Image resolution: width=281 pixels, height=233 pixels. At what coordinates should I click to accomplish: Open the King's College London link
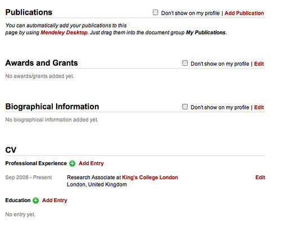[x=150, y=177]
